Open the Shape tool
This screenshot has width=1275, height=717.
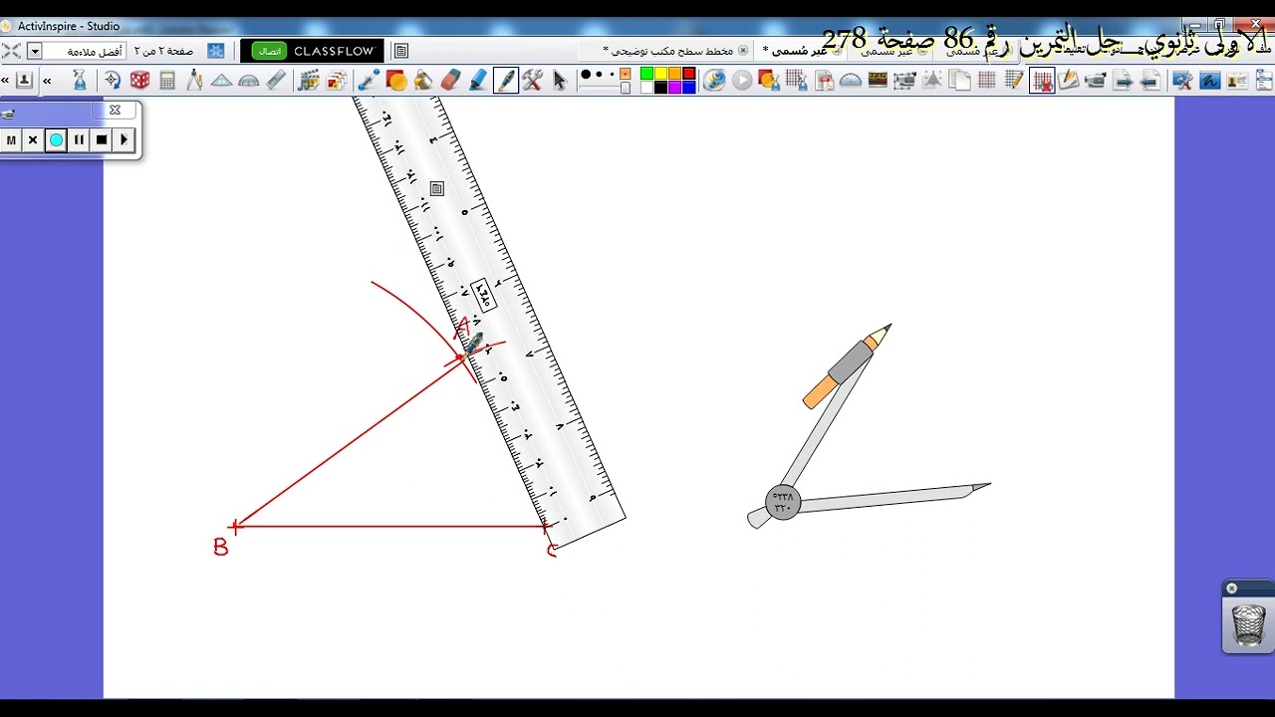(396, 80)
